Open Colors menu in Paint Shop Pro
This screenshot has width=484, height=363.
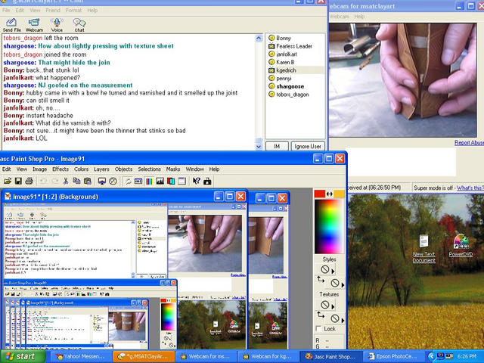point(81,169)
